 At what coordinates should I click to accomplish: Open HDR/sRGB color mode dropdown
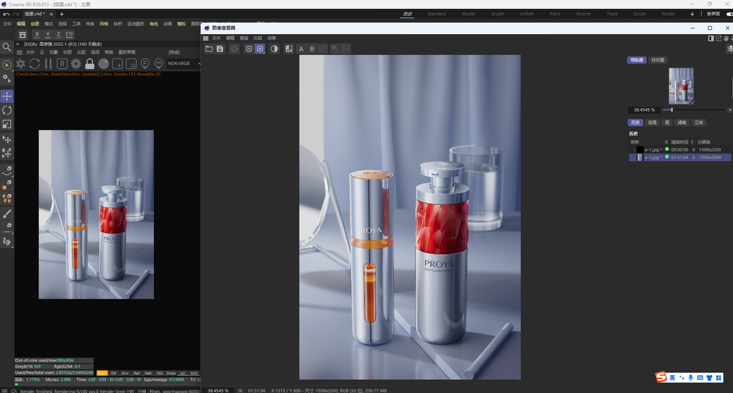click(184, 63)
